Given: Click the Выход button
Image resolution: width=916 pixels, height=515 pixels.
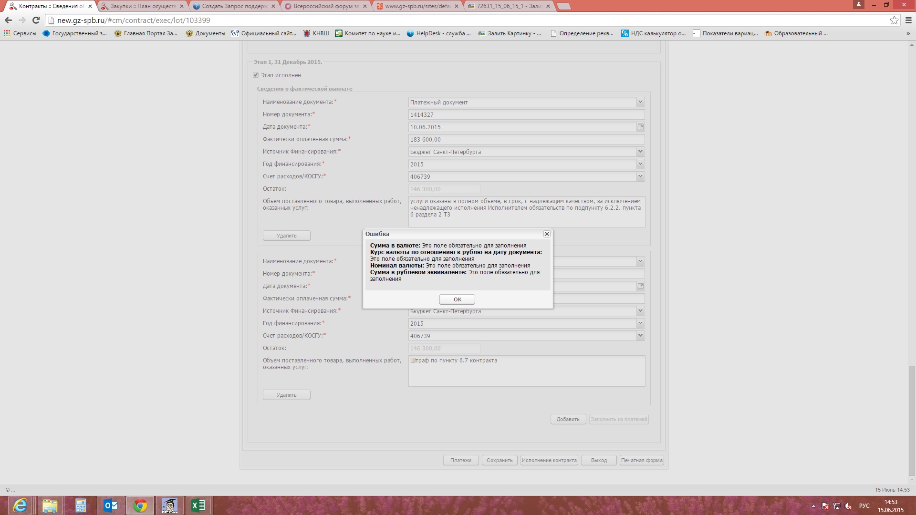Looking at the screenshot, I should tap(599, 460).
